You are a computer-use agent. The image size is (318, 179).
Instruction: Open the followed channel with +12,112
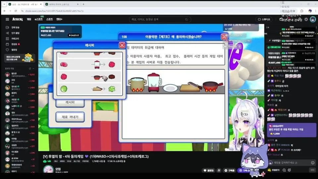point(20,75)
